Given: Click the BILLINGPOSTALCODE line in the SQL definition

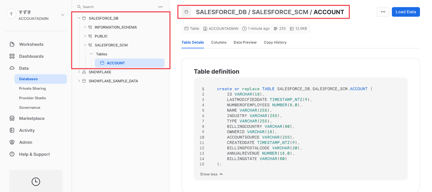Looking at the screenshot, I should point(264,148).
